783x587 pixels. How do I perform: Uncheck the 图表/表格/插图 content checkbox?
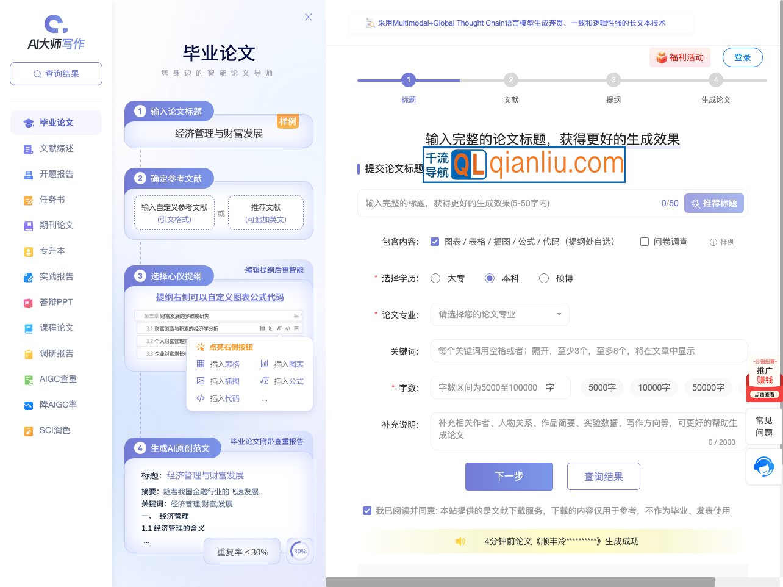coord(435,242)
